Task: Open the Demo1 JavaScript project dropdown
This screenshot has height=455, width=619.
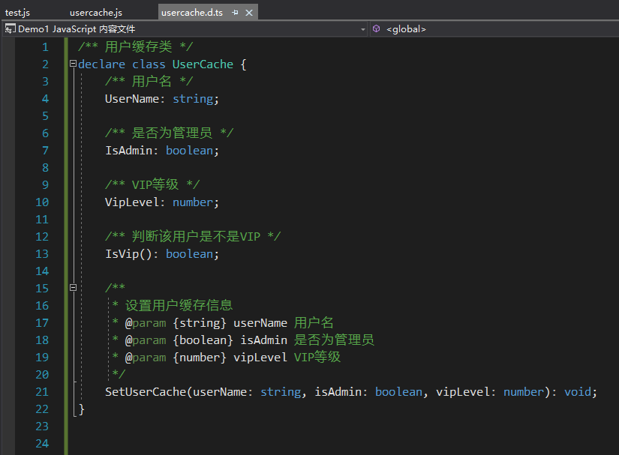Action: point(363,29)
